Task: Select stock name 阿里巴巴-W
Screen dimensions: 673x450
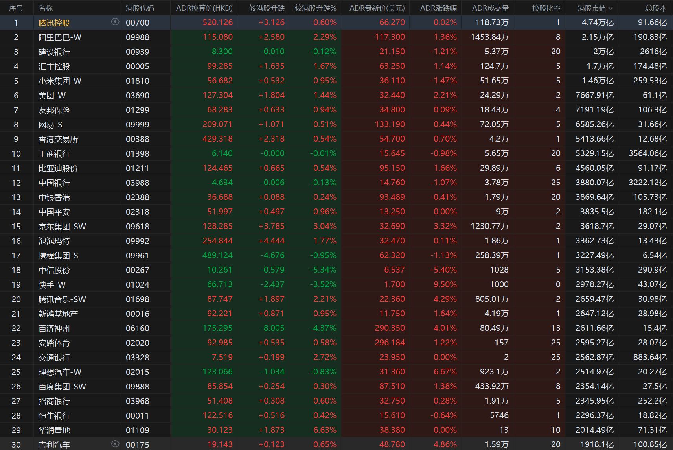Action: pos(60,37)
